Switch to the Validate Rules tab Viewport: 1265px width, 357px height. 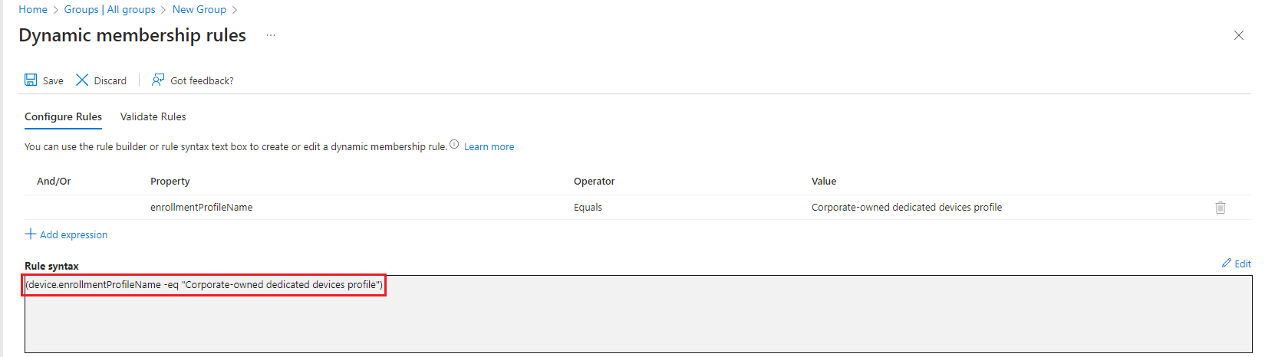coord(153,116)
